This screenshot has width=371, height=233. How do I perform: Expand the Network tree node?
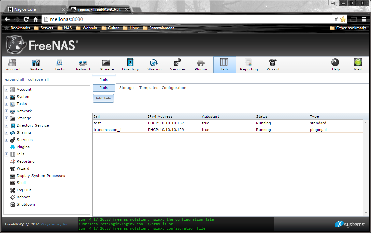(7, 111)
